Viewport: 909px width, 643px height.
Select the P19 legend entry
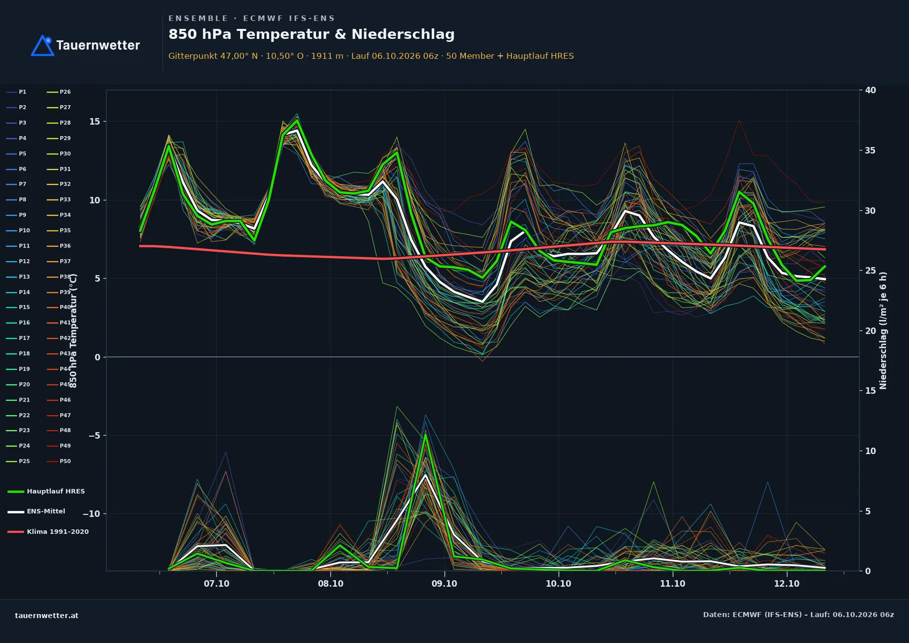click(18, 369)
